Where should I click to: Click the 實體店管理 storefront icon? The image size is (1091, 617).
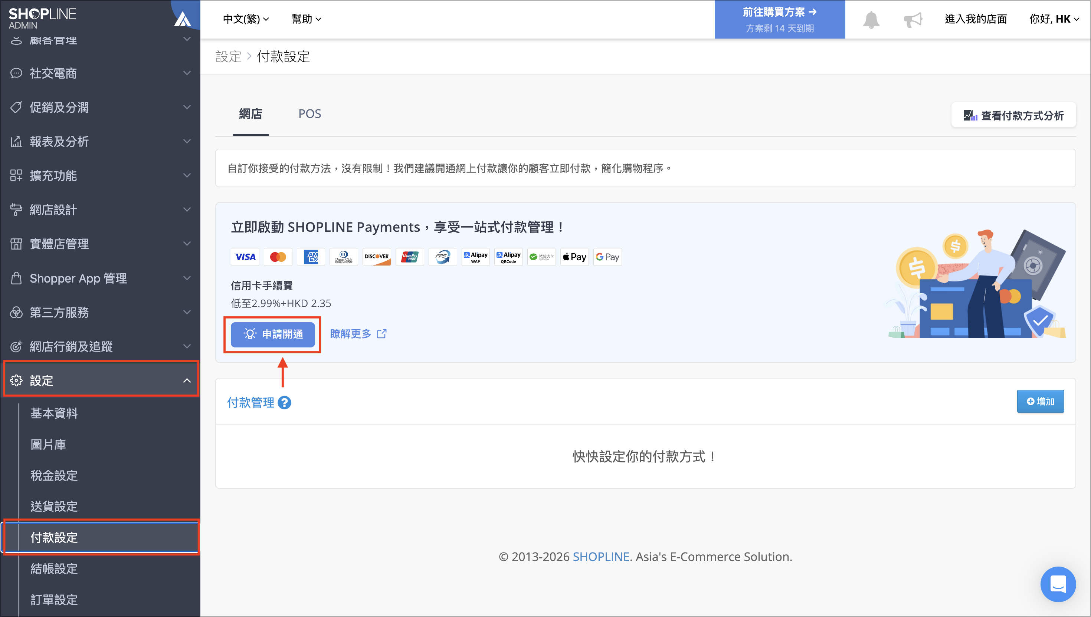point(16,244)
